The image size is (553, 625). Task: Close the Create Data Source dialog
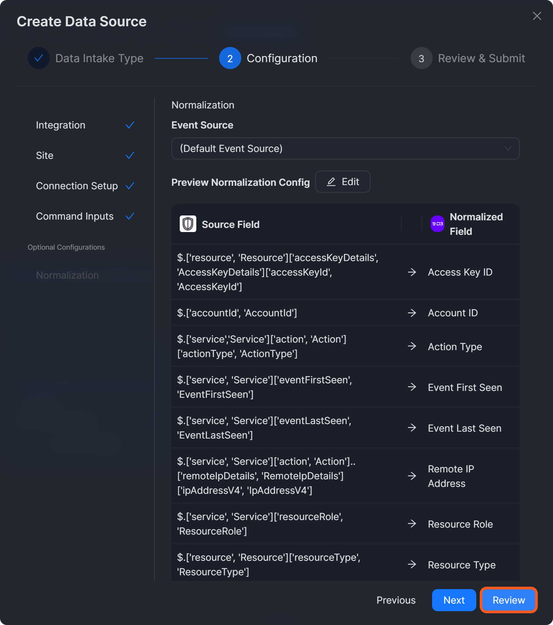tap(537, 16)
